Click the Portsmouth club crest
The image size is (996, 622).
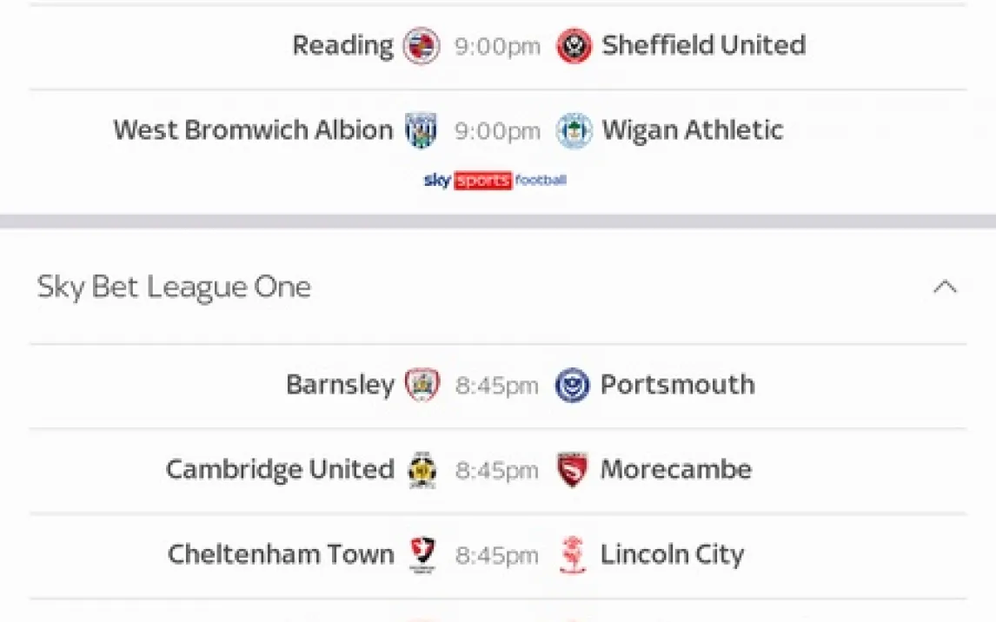coord(572,385)
